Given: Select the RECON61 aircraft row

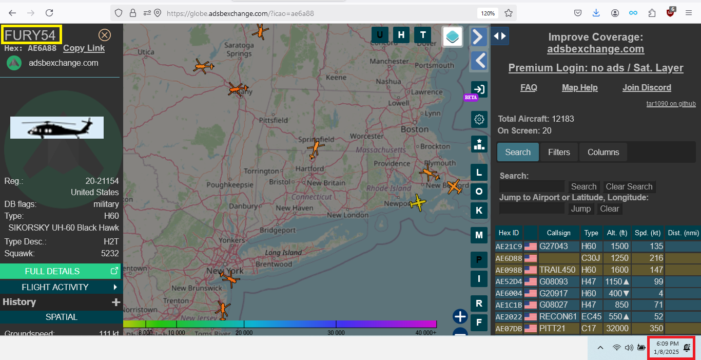Looking at the screenshot, I should coord(598,317).
